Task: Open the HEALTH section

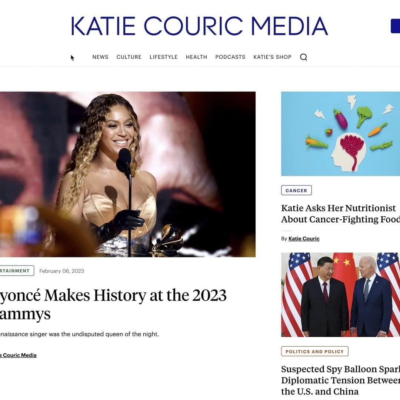Action: click(x=196, y=57)
